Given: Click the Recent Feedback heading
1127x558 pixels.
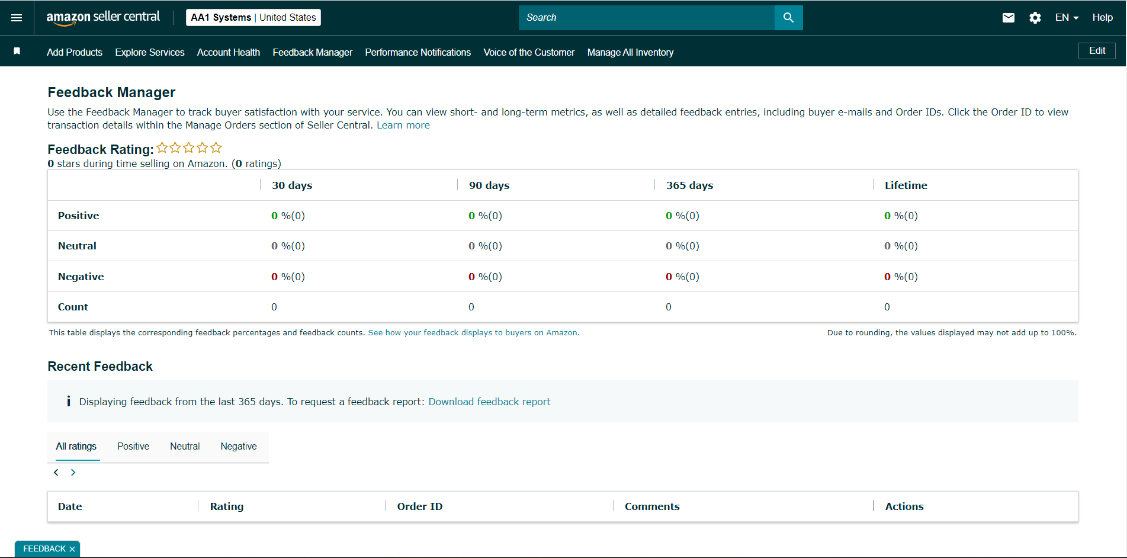Looking at the screenshot, I should 100,367.
